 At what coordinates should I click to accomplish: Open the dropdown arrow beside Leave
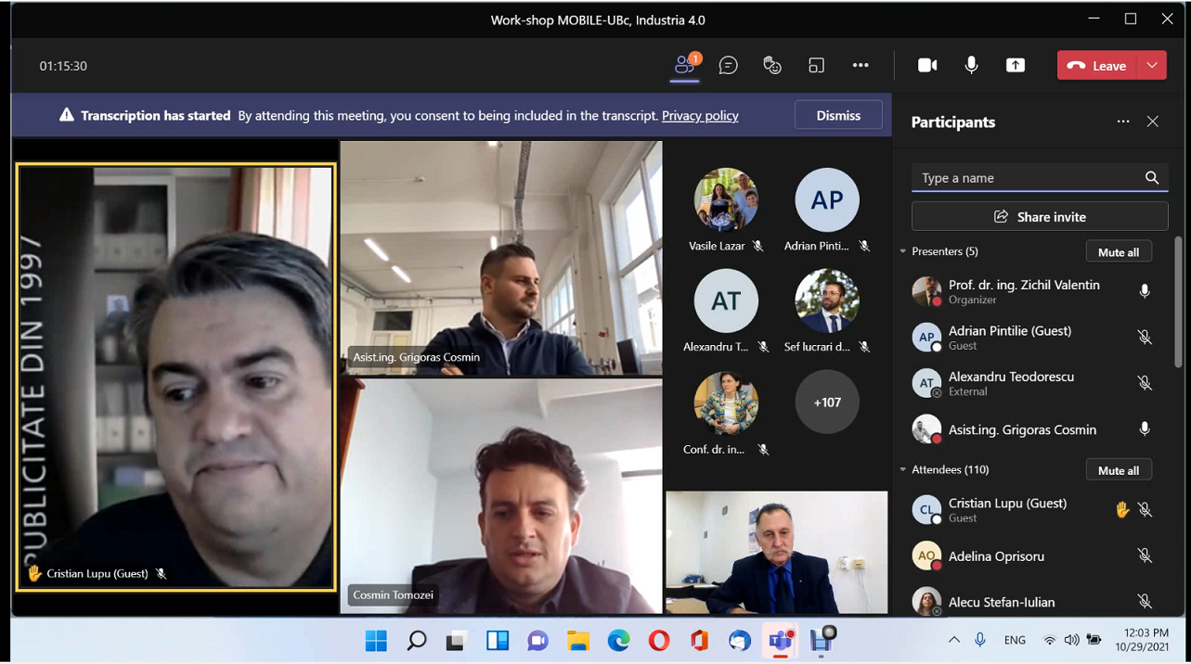coord(1152,65)
